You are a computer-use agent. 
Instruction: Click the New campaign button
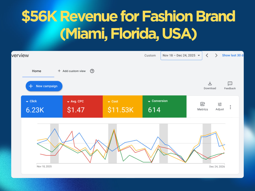(x=44, y=86)
